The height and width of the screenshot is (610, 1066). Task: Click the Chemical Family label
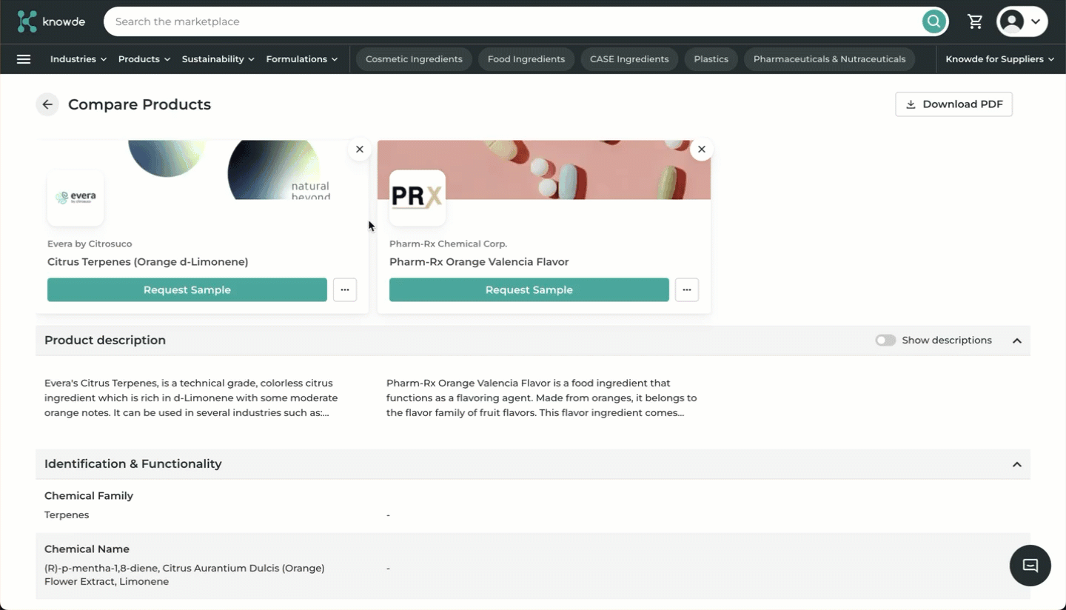(89, 496)
